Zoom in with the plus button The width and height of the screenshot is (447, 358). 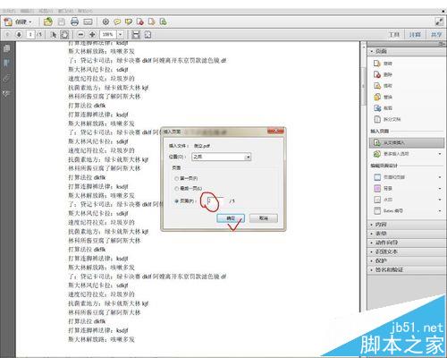92,35
